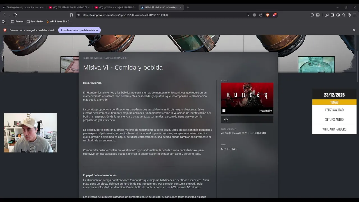Click the NOTICIAS type label
The image size is (359, 202).
click(229, 149)
